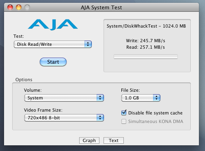Open the System volume dropdown

[x=64, y=98]
